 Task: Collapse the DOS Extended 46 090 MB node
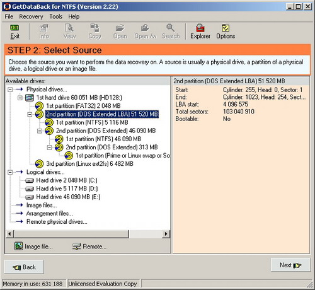(40, 131)
